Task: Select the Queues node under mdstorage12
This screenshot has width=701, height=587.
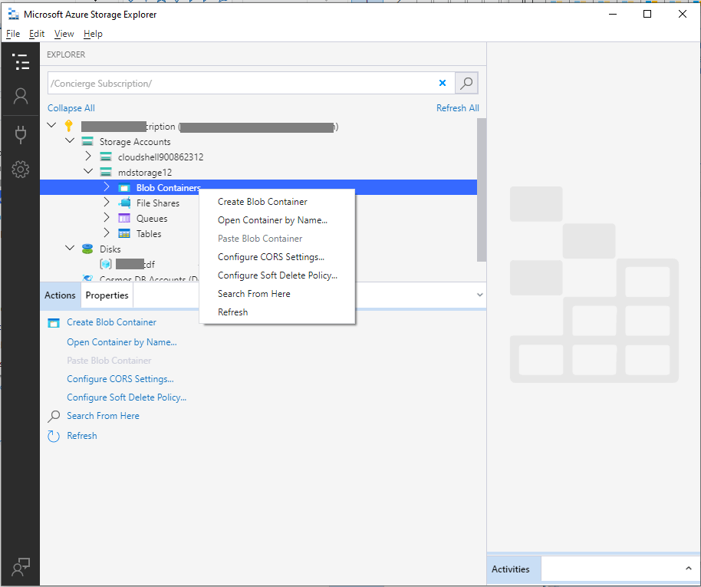Action: click(152, 218)
